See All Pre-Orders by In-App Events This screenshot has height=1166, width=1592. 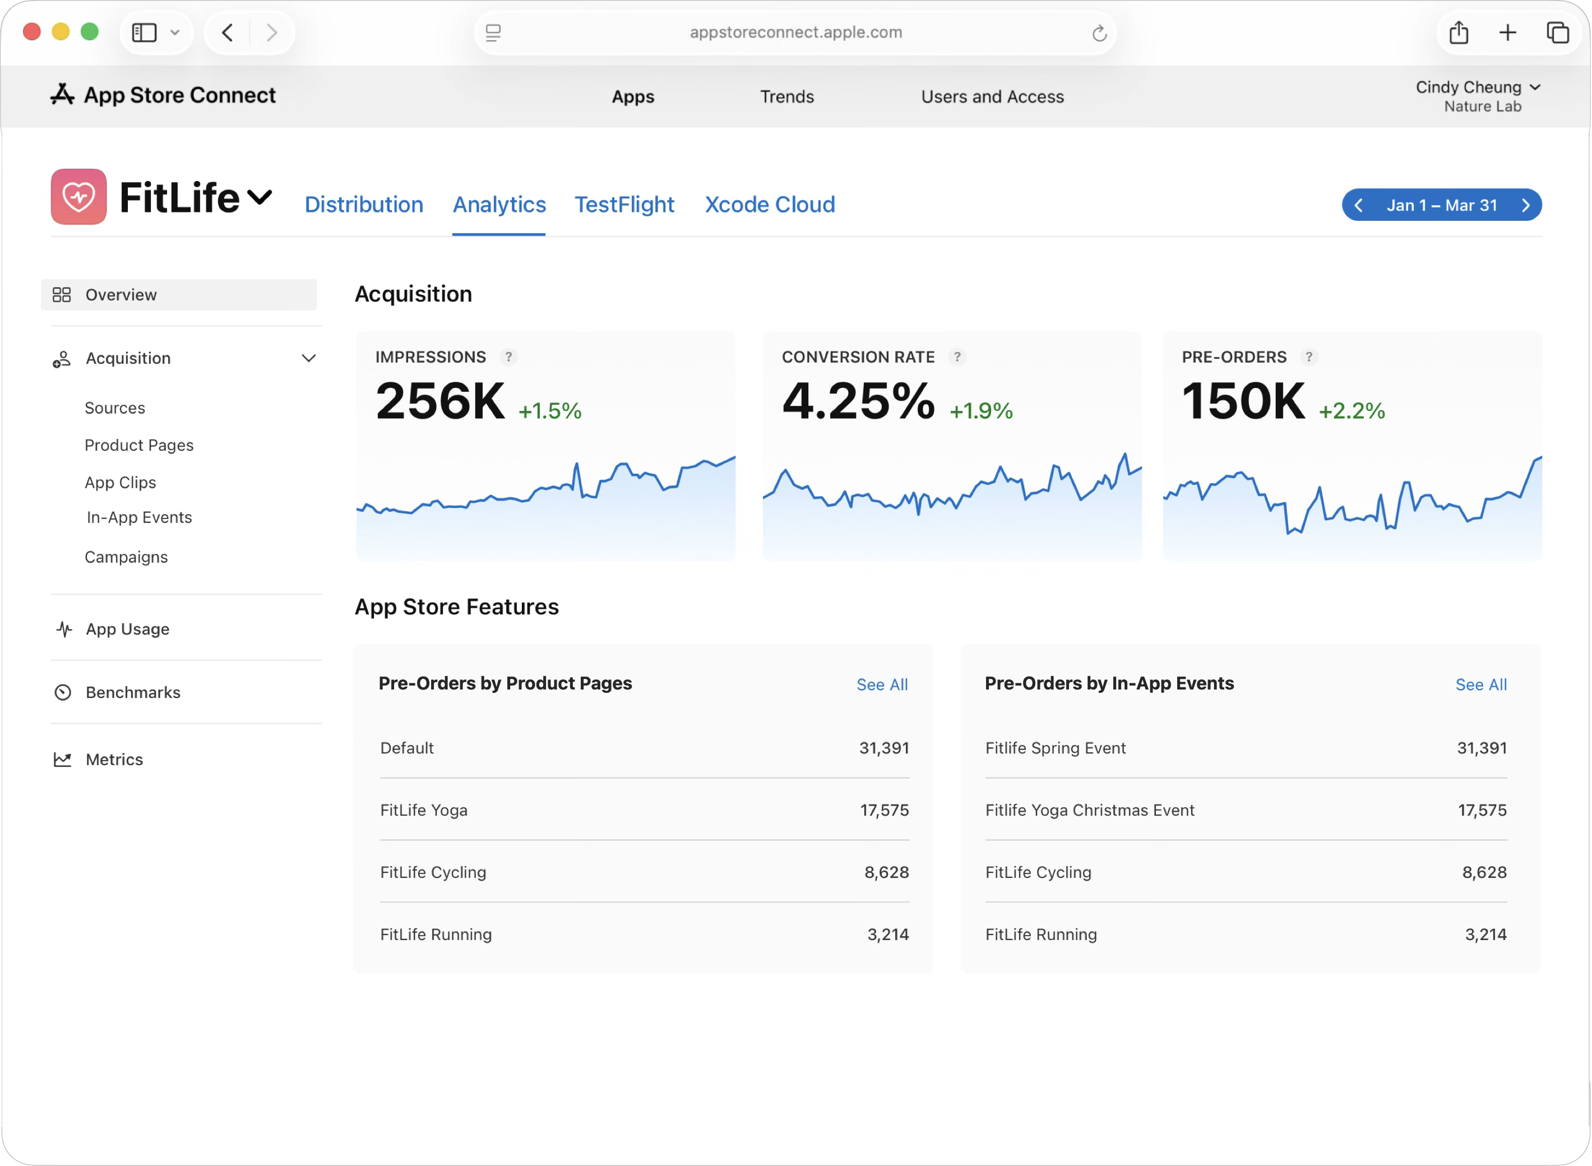(x=1480, y=684)
